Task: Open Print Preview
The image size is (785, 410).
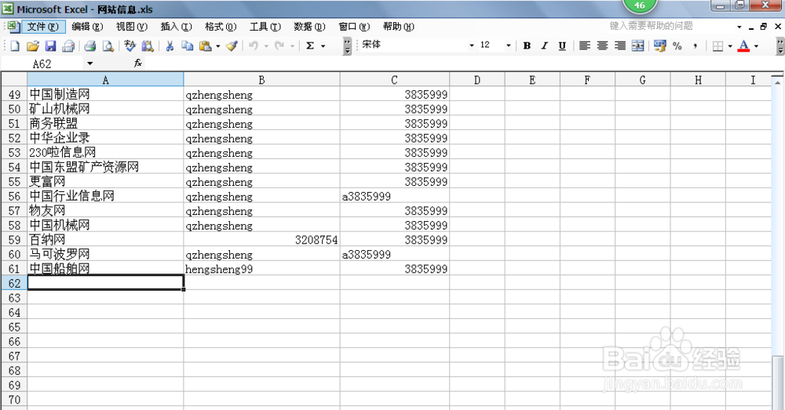Action: [108, 46]
